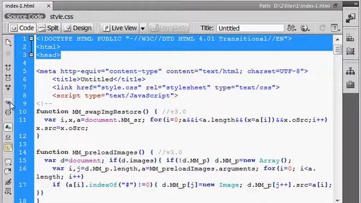Collapse the code fold marker at line 3
Screen dimensions: 361x203
coord(32,55)
